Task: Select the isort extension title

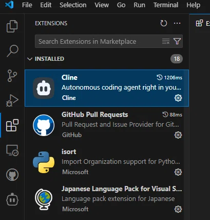Action: tap(69, 152)
